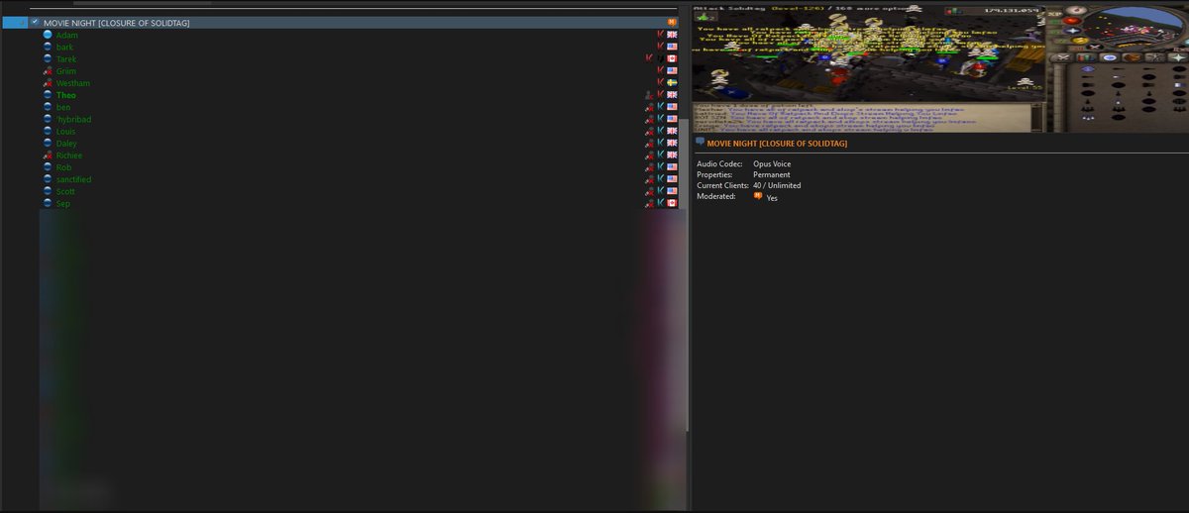Click the UK flag in Adam's row

coord(672,35)
